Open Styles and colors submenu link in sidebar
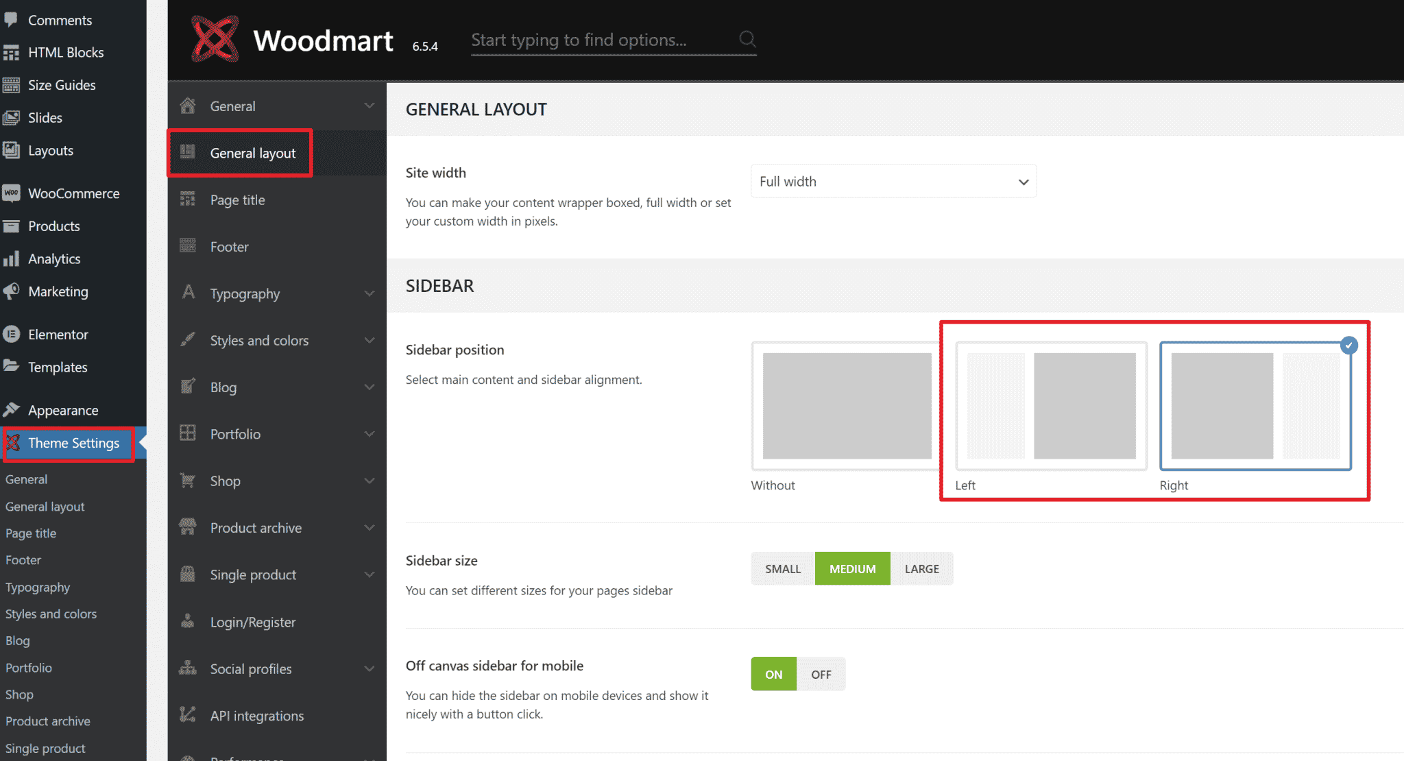 click(51, 614)
